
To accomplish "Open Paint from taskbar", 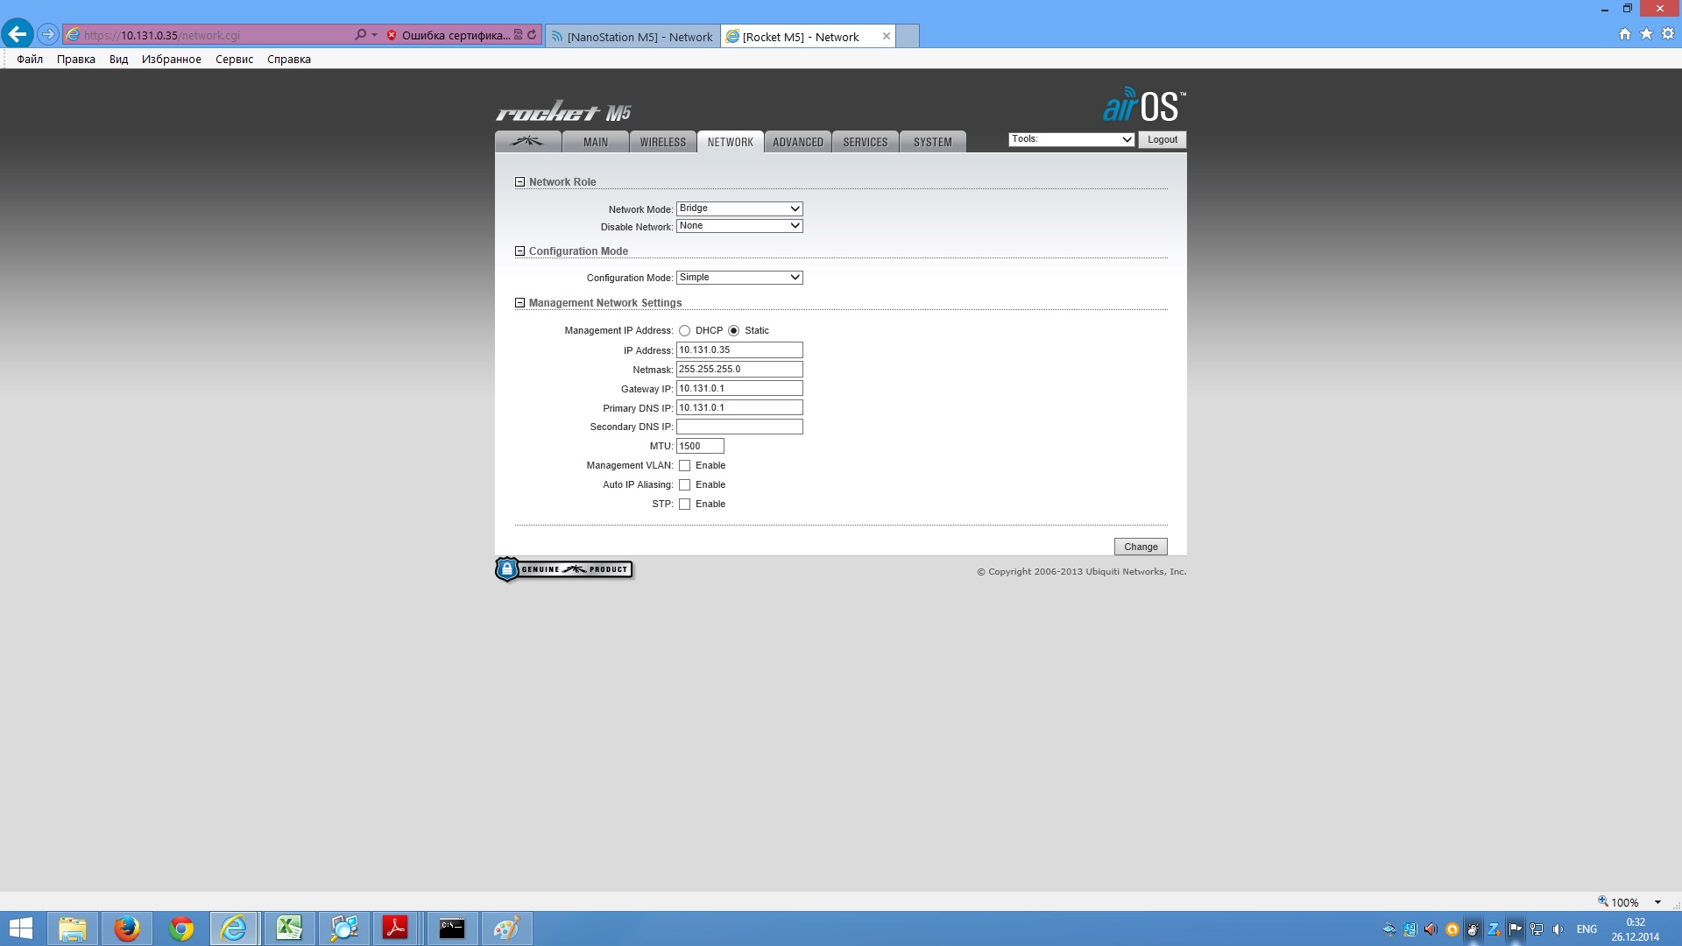I will coord(506,928).
